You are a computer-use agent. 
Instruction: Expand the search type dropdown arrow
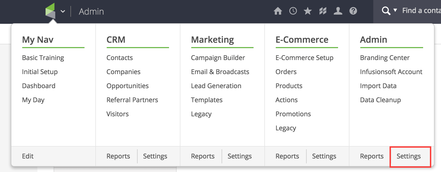[x=395, y=10]
